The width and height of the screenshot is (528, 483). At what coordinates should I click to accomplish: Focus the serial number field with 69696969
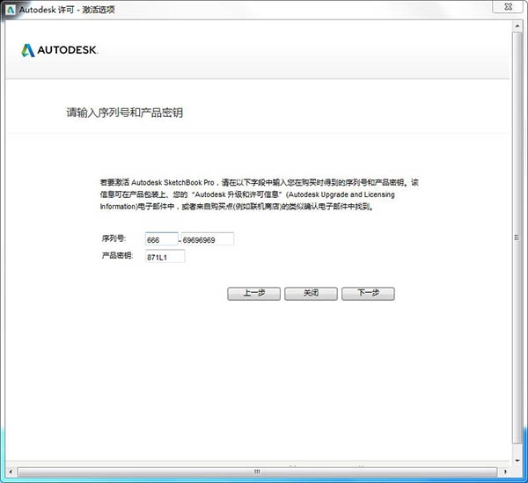[208, 239]
